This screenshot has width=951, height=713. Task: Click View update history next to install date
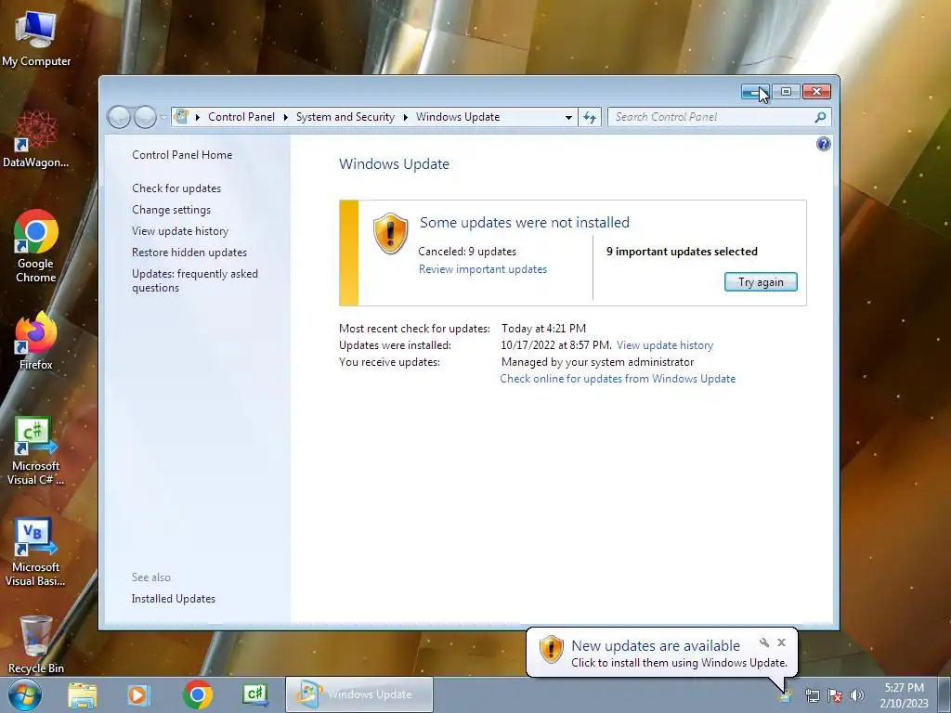tap(665, 345)
